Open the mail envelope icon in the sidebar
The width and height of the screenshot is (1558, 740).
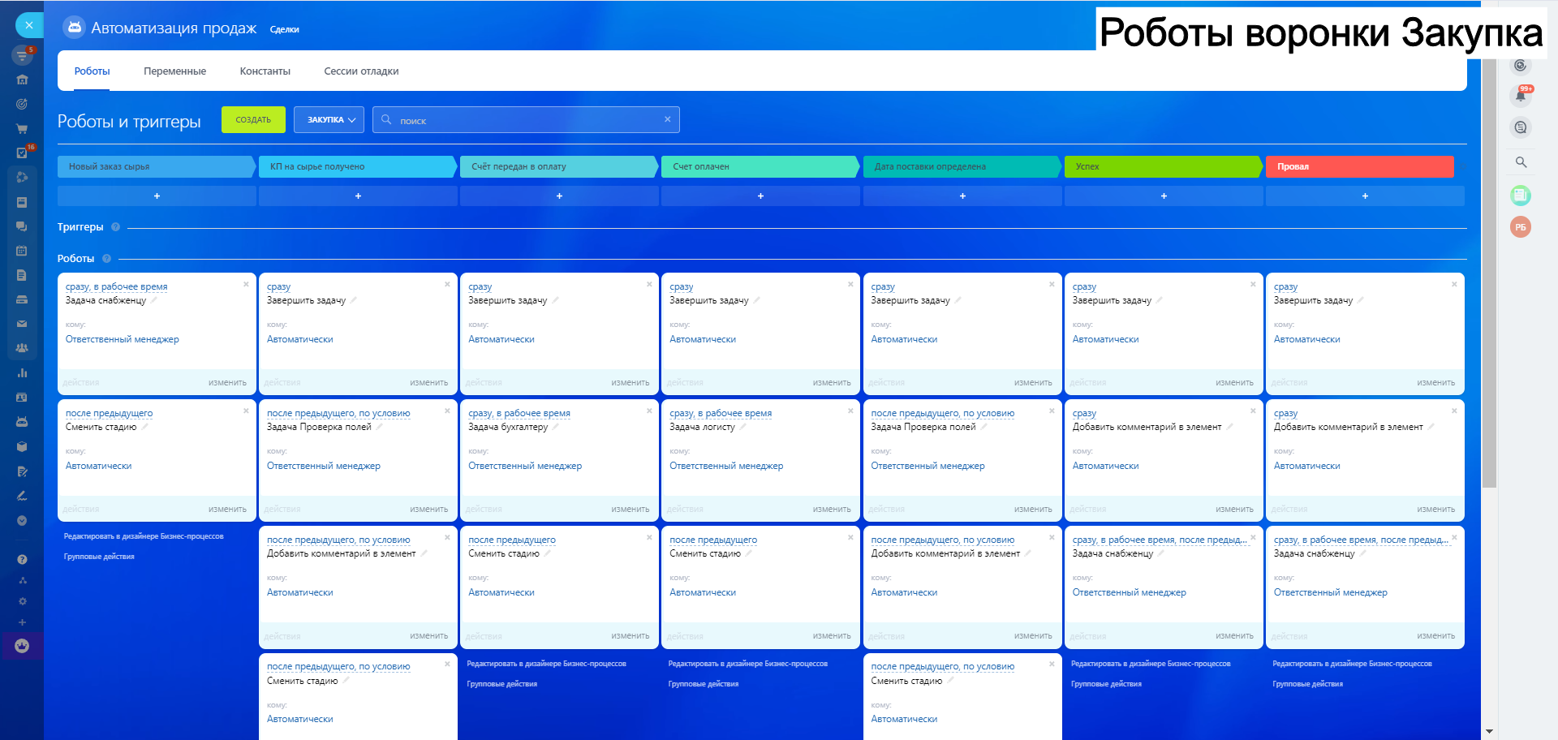pos(22,324)
